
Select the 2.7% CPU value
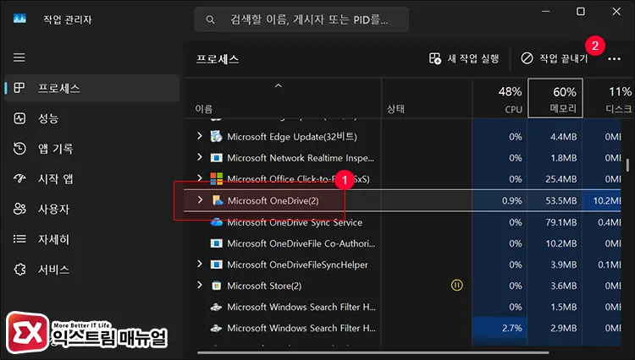[x=512, y=328]
